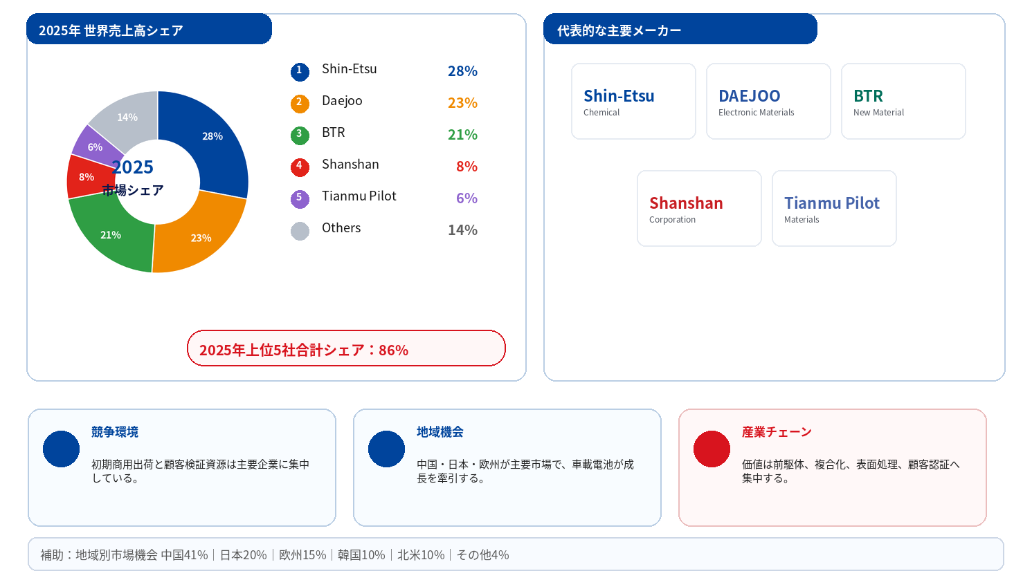1032x580 pixels.
Task: Select the Daejoo name in the legend
Action: pos(342,101)
